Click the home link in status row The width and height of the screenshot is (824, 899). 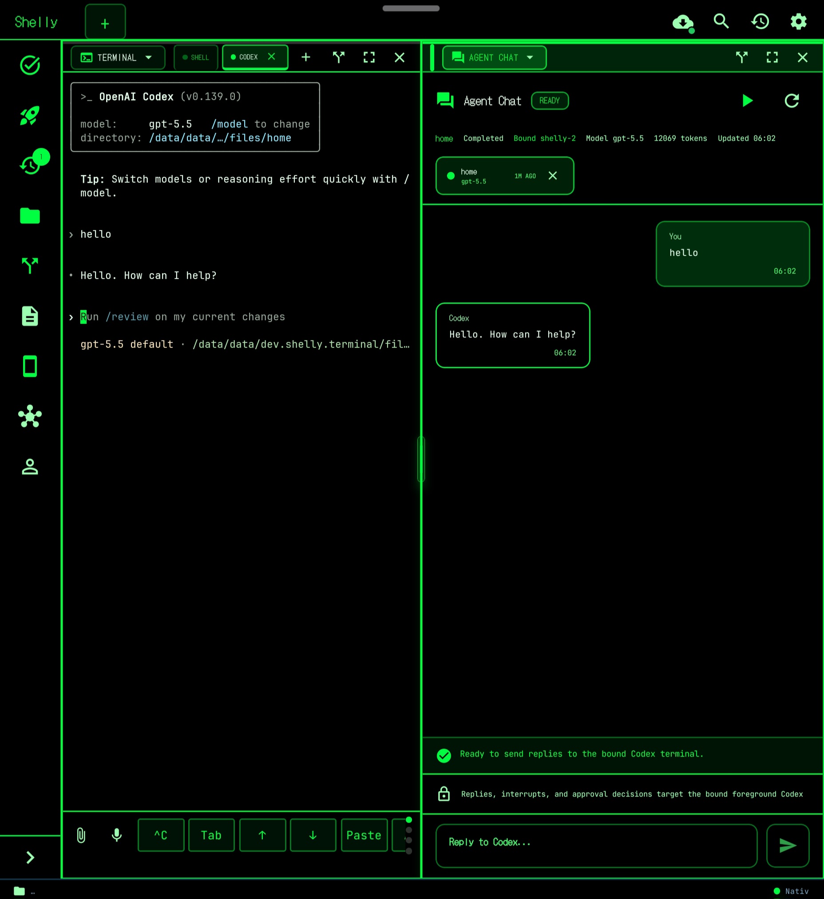[x=444, y=139]
